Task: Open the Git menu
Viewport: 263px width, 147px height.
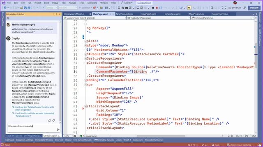Action: click(x=30, y=3)
